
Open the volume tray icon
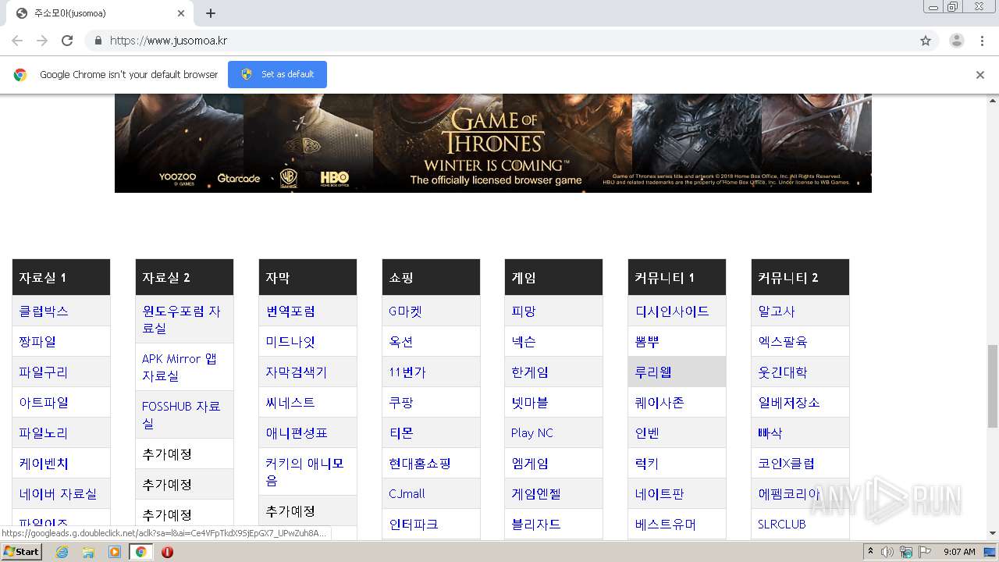[x=887, y=552]
